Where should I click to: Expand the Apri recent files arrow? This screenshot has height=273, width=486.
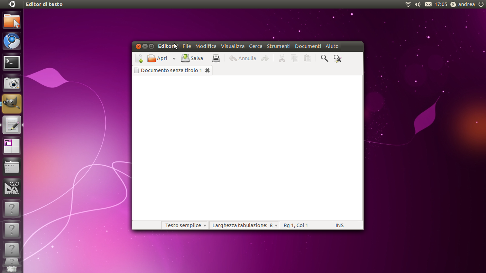click(x=174, y=59)
